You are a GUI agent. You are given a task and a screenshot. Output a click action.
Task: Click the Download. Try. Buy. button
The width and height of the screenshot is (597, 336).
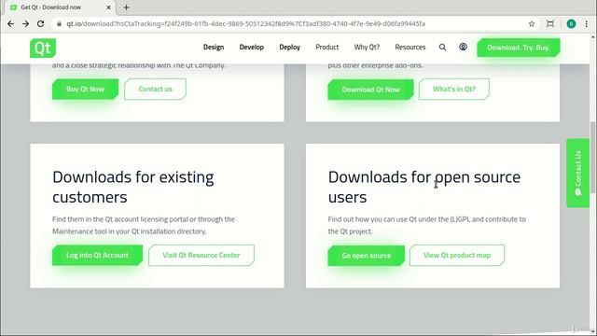click(x=519, y=48)
